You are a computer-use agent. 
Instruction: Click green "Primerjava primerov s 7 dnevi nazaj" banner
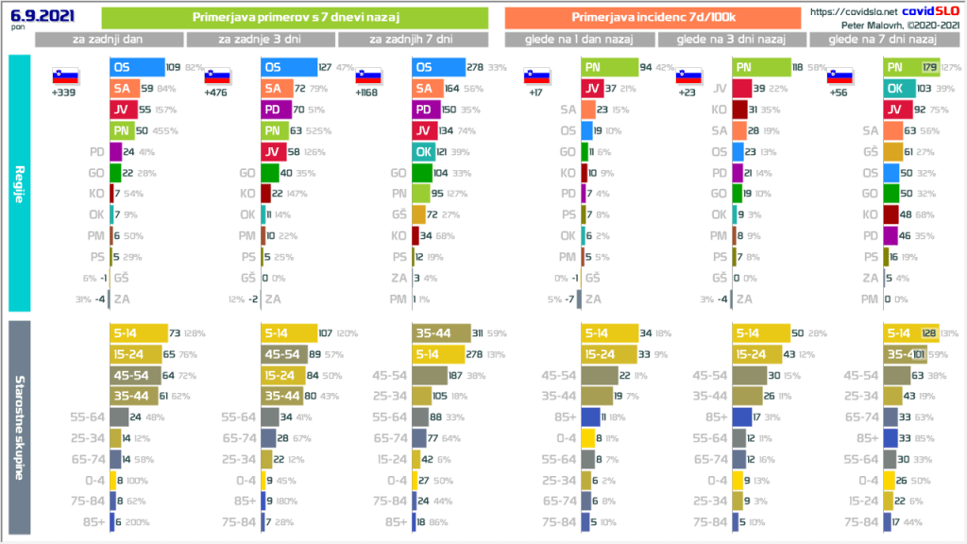(294, 17)
